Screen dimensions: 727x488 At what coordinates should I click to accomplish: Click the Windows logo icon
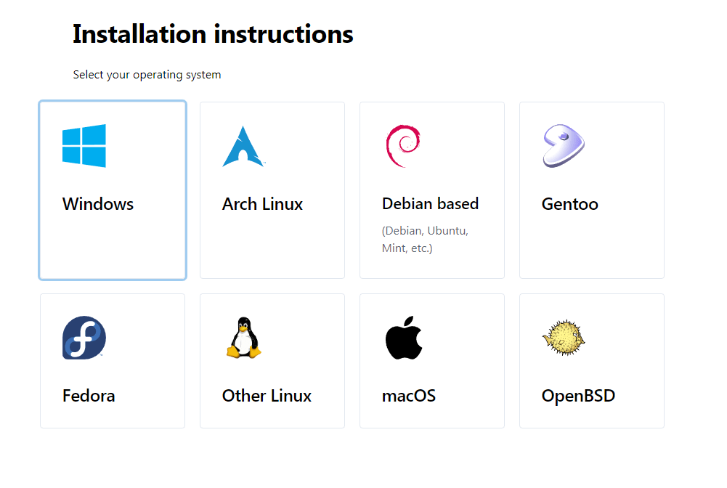tap(84, 146)
